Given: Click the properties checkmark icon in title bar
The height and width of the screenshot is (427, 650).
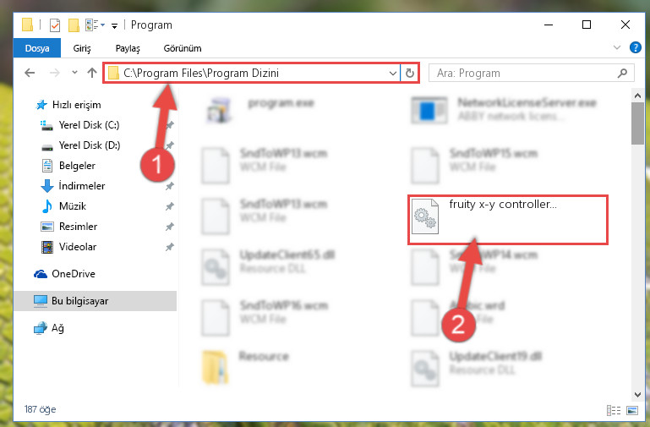Looking at the screenshot, I should 55,25.
